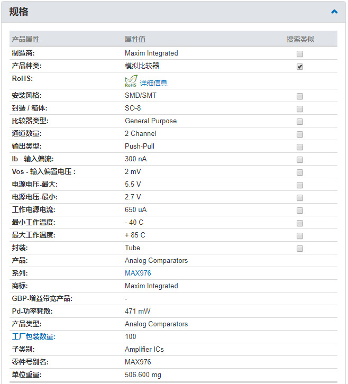
Task: Check the 制造商 Maxim Integrated checkbox
Action: pyautogui.click(x=300, y=54)
